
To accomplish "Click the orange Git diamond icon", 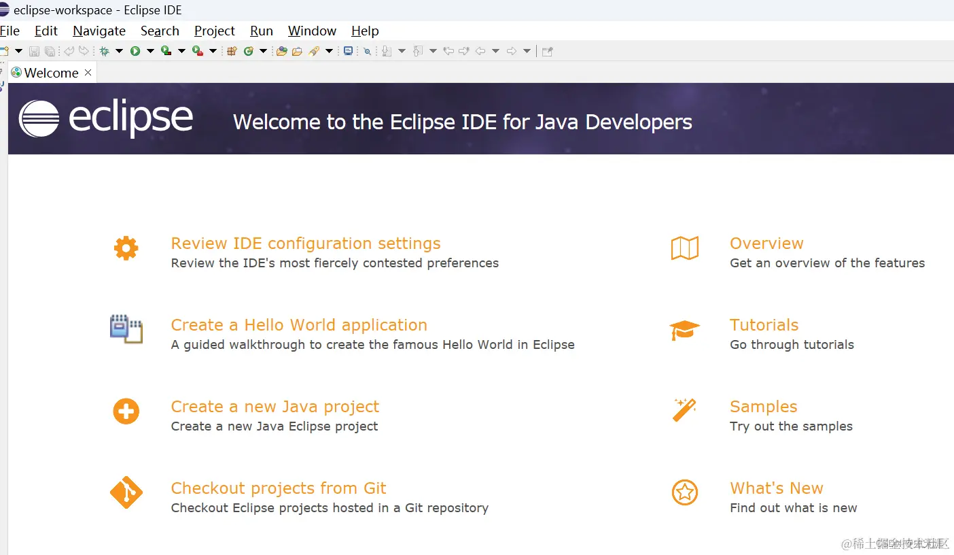I will pos(126,492).
